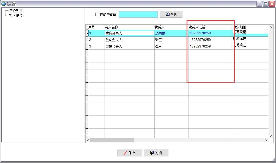Click the 保存 save button

(x=130, y=153)
